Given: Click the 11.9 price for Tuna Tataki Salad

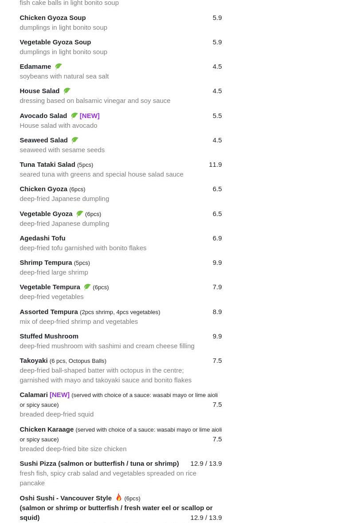Looking at the screenshot, I should tap(215, 165).
